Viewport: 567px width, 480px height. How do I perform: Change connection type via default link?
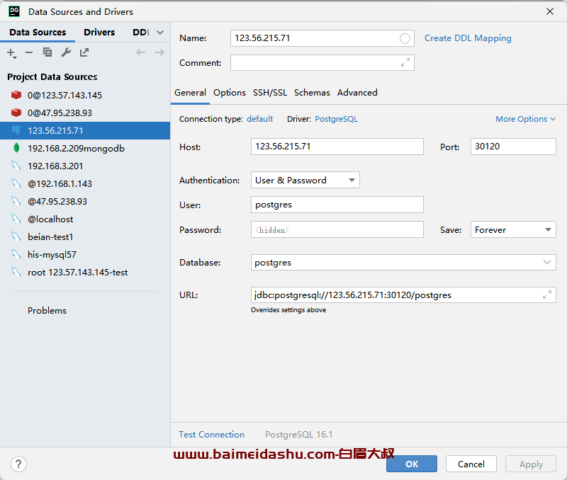(259, 119)
